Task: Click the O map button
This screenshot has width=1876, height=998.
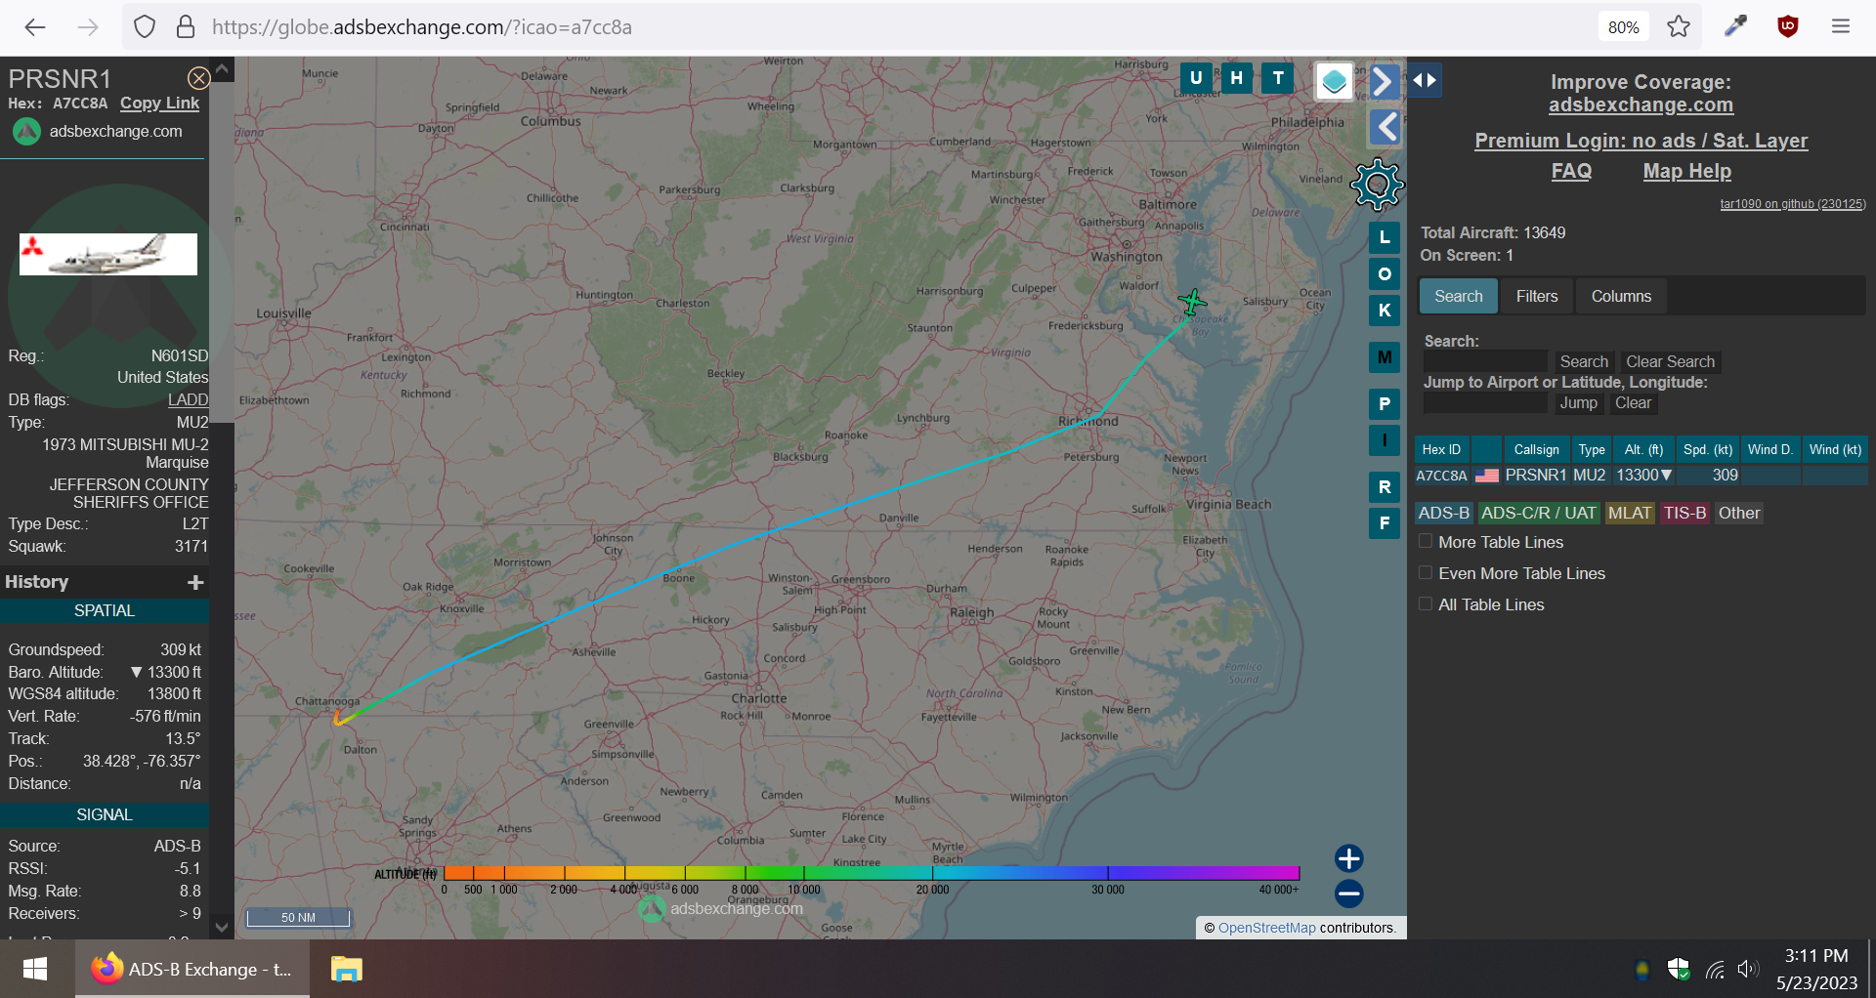Action: [x=1385, y=274]
